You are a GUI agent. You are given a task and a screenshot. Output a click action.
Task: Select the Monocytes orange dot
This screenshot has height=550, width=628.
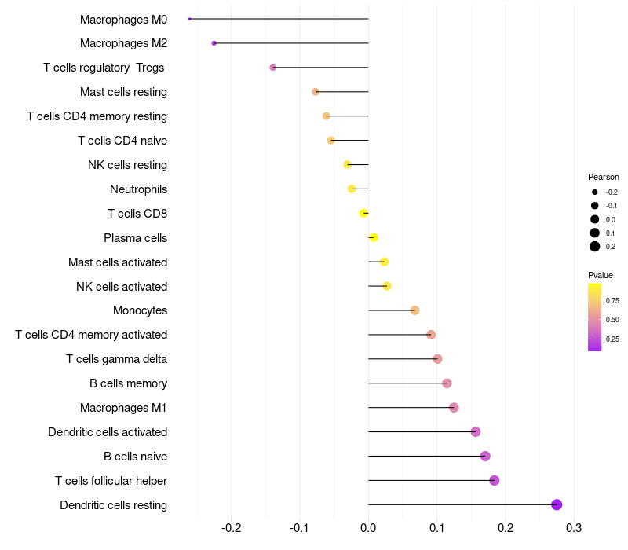pos(415,310)
